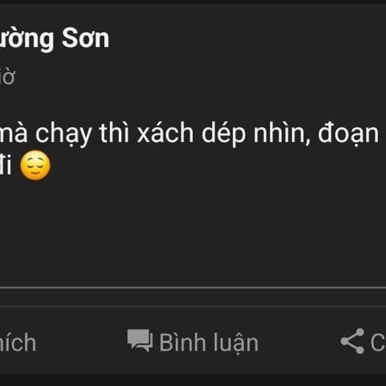Image resolution: width=386 pixels, height=386 pixels.
Task: Click the word chạy in post
Action: (64, 134)
